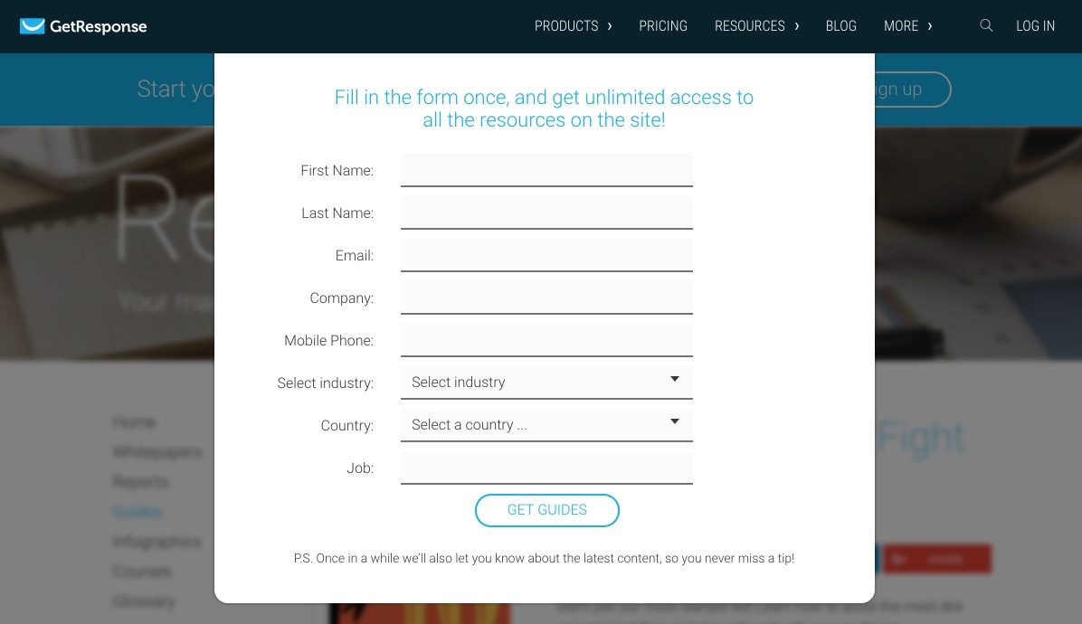Viewport: 1082px width, 624px height.
Task: Expand the More menu
Action: tap(907, 26)
